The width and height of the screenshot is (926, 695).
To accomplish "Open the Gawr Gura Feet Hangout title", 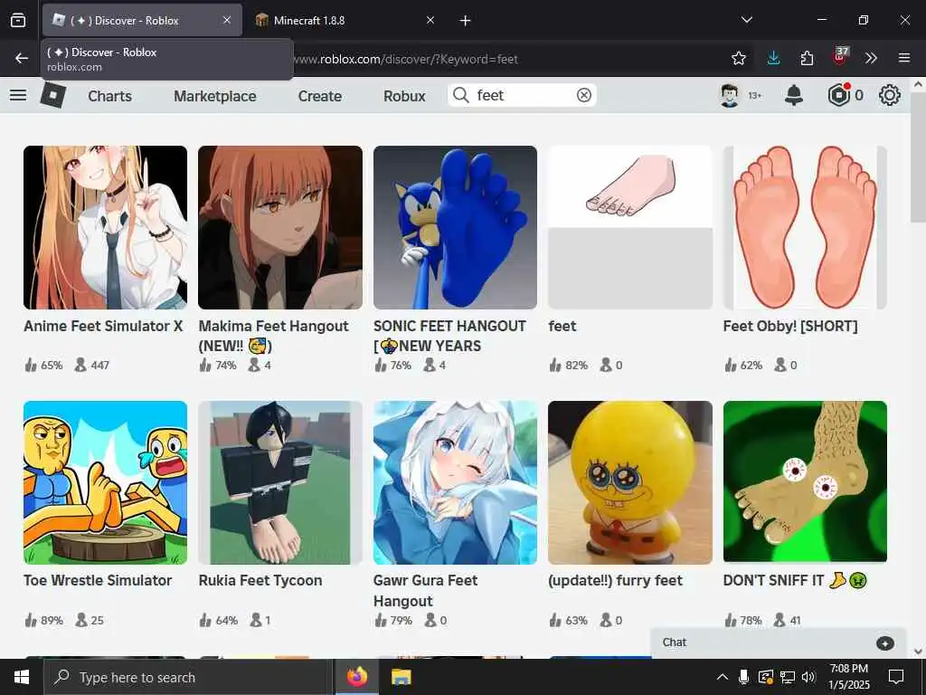I will tap(425, 590).
